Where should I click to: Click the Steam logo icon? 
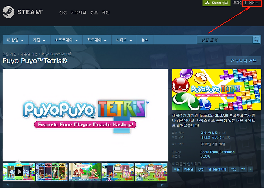pyautogui.click(x=8, y=12)
